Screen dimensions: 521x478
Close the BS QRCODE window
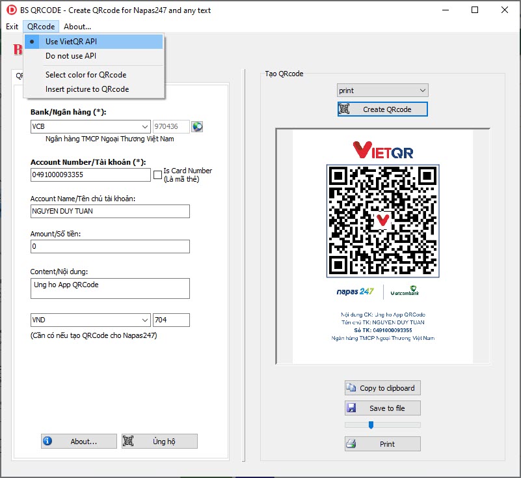[x=504, y=10]
